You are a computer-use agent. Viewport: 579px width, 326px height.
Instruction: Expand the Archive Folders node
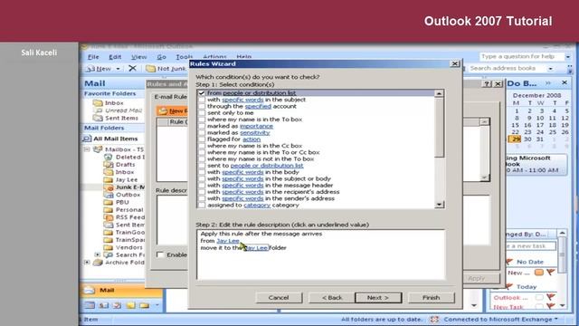pyautogui.click(x=87, y=263)
